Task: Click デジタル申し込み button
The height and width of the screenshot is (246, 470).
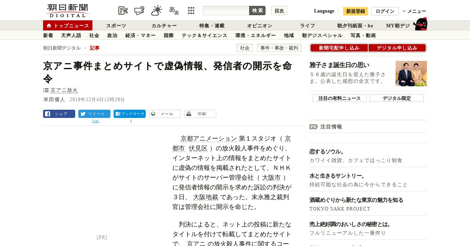Action: point(397,48)
